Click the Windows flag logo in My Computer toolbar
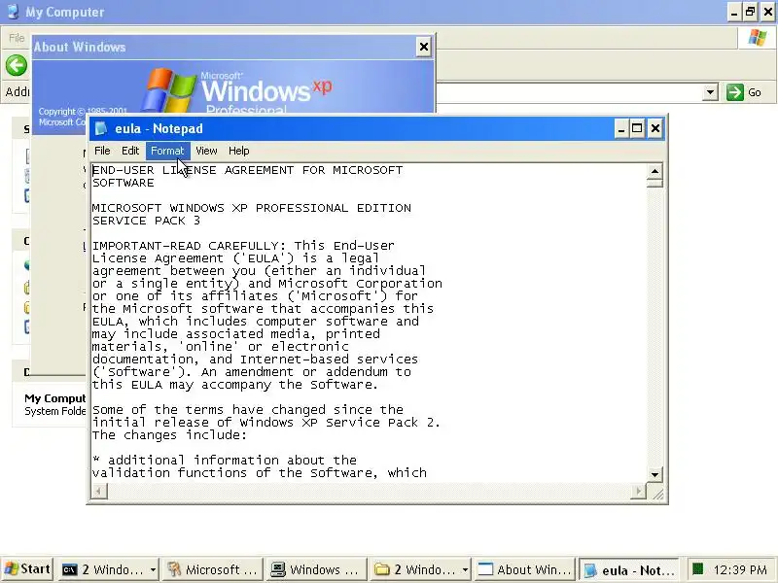Image resolution: width=778 pixels, height=583 pixels. (758, 38)
